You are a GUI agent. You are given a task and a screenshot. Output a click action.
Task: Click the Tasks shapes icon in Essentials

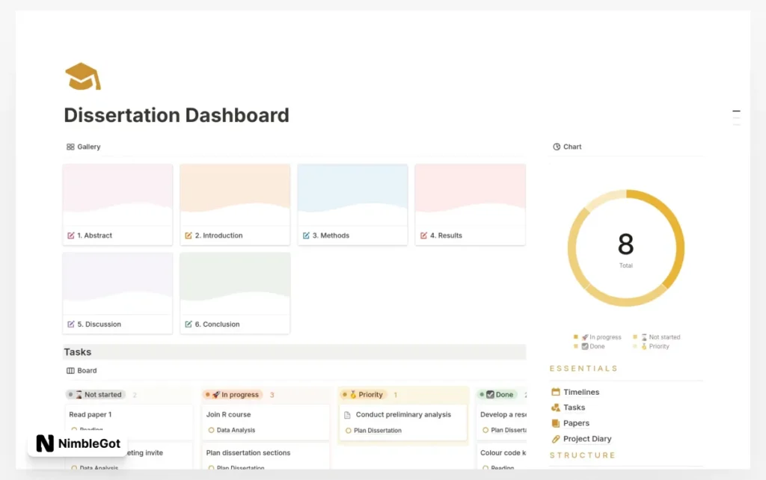point(556,407)
